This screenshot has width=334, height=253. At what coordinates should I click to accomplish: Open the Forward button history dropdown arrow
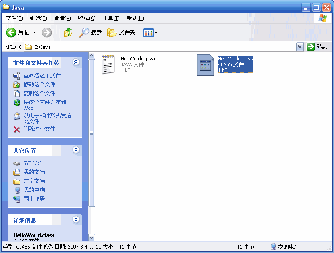point(57,32)
